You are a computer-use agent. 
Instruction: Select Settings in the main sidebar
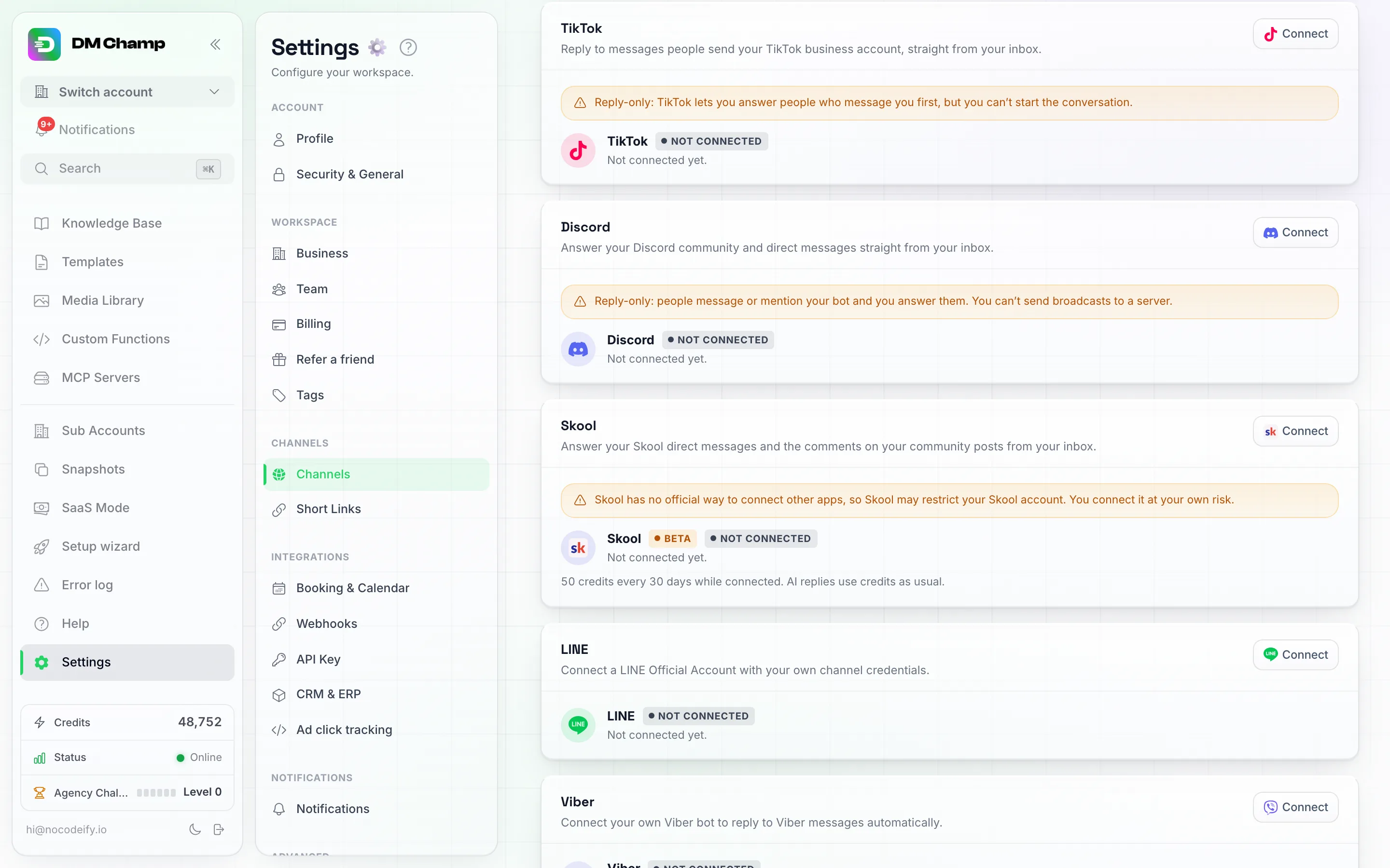(127, 662)
